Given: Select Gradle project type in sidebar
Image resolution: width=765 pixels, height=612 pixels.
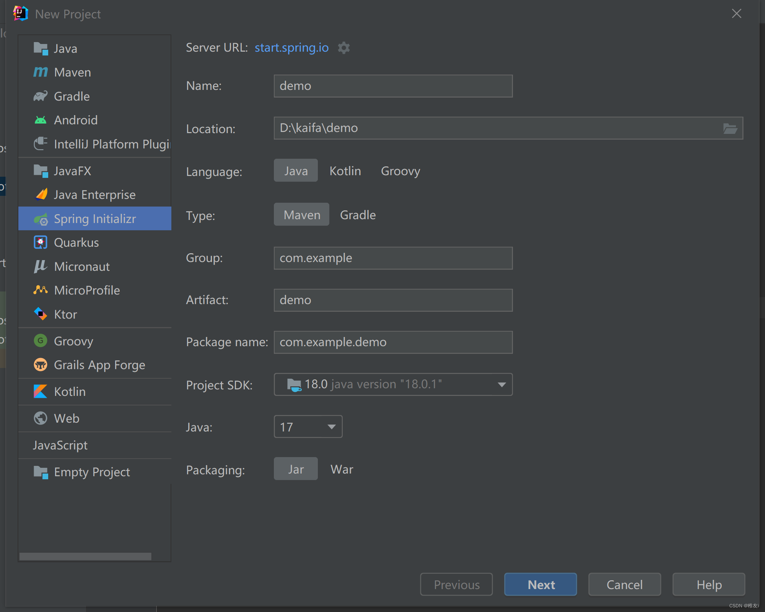Looking at the screenshot, I should [x=94, y=96].
